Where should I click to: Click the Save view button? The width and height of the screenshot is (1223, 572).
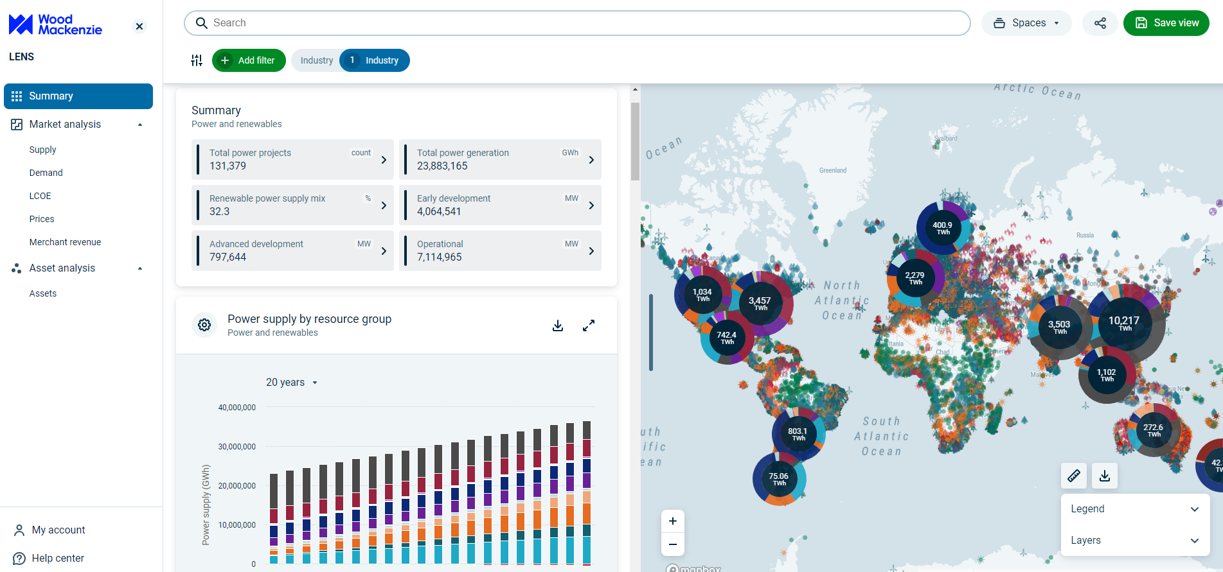1166,23
